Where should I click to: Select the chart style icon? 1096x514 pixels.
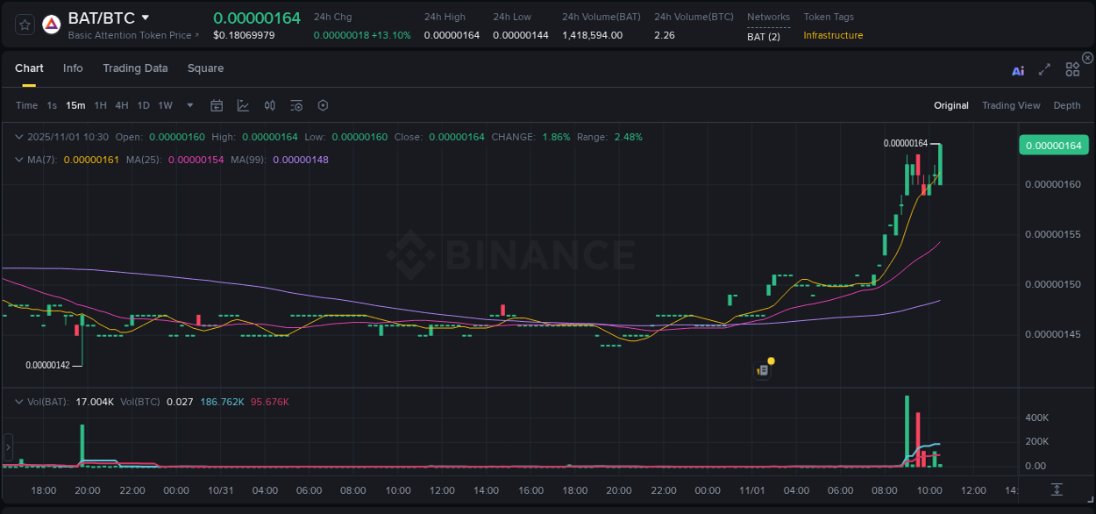(243, 105)
